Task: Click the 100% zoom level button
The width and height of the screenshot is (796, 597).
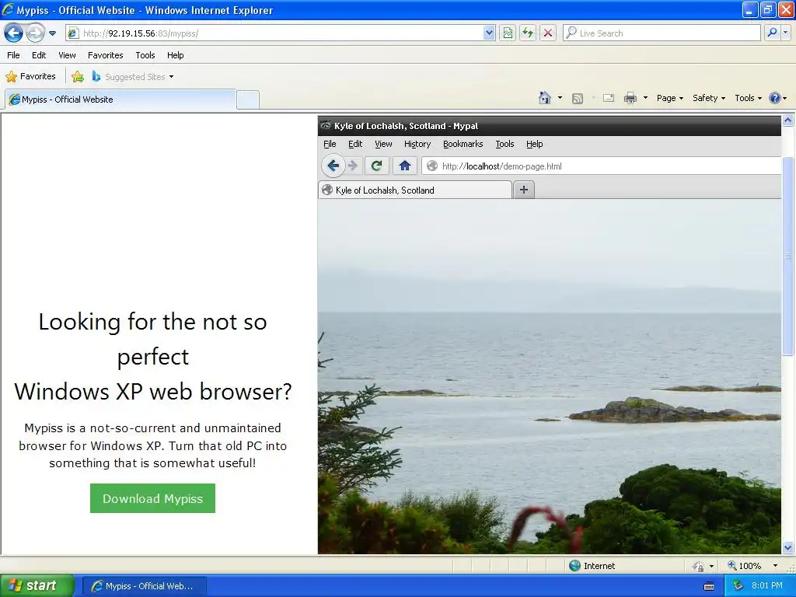Action: (x=744, y=566)
